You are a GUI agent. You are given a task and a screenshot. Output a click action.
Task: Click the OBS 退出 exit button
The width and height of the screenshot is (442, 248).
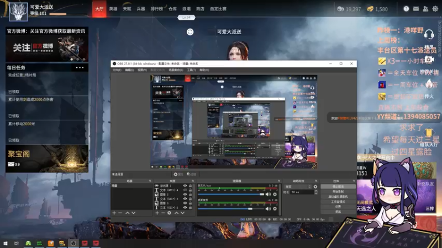(x=338, y=212)
